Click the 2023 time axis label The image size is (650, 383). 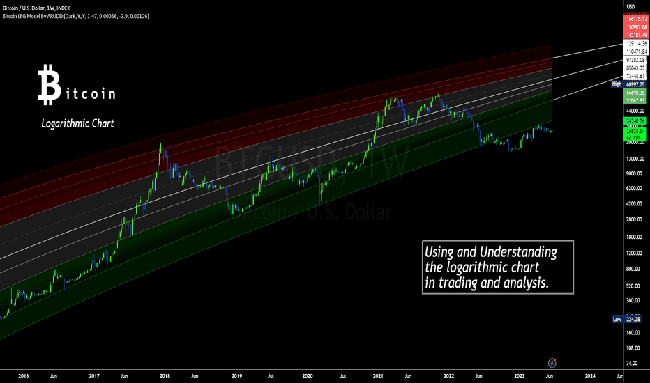pos(520,376)
